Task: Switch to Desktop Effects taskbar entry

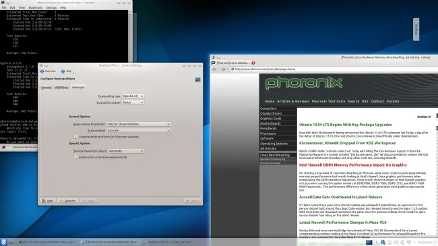Action: tap(168, 242)
